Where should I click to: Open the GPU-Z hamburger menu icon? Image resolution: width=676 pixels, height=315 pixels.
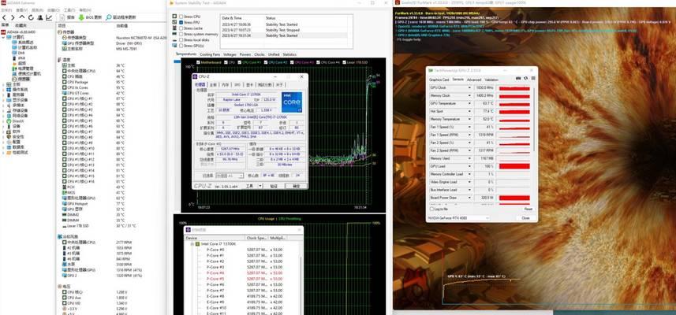(x=533, y=78)
